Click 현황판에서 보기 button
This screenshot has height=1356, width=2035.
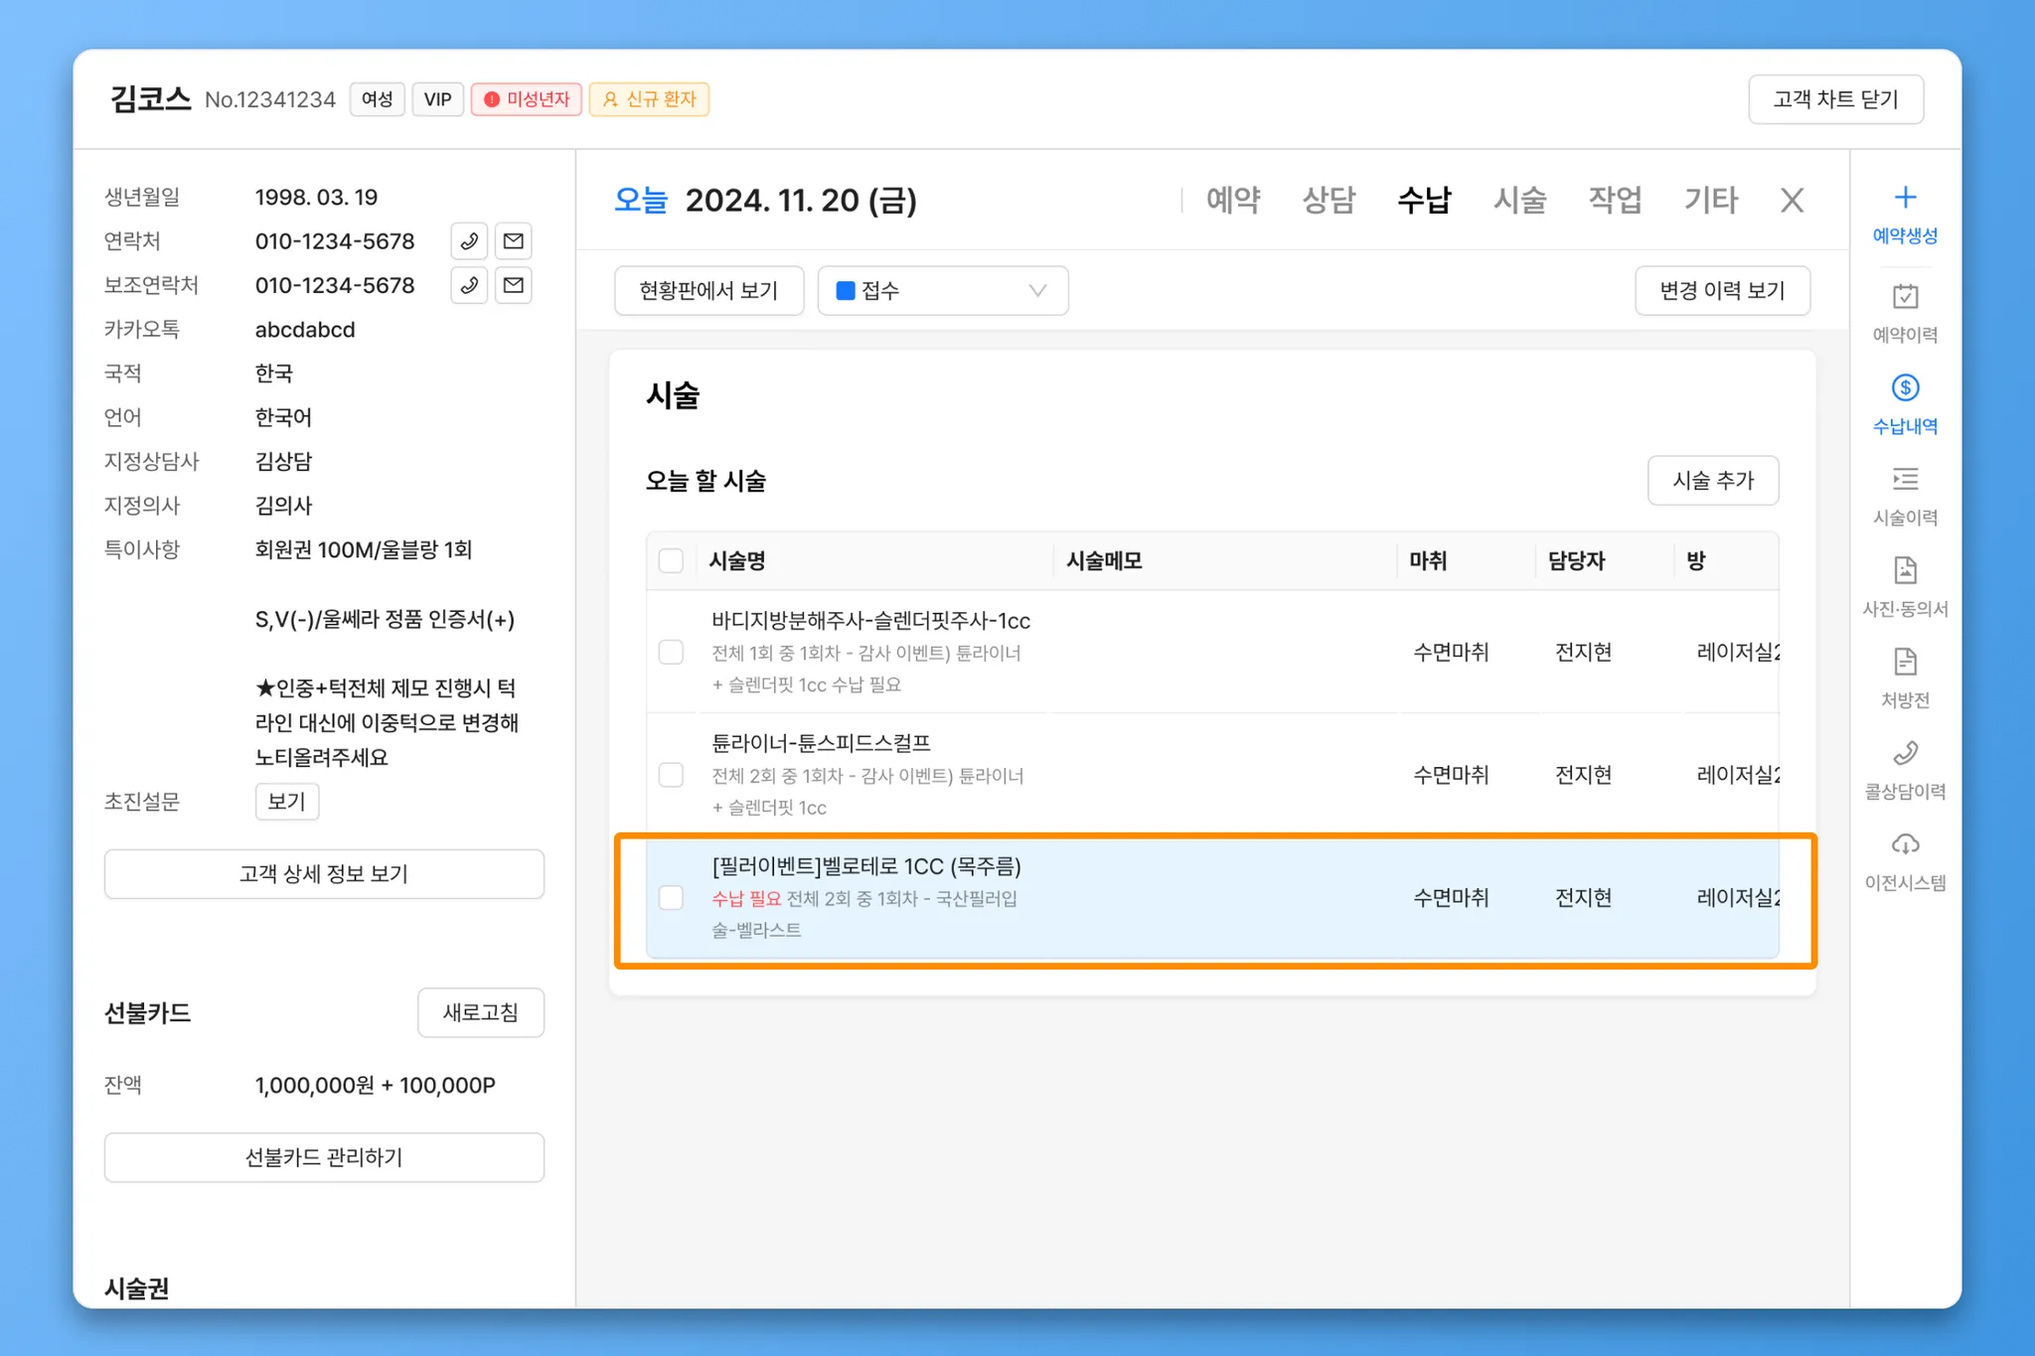coord(708,290)
